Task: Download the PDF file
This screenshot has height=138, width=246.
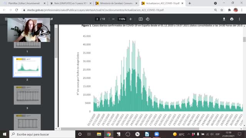Action: [224, 19]
